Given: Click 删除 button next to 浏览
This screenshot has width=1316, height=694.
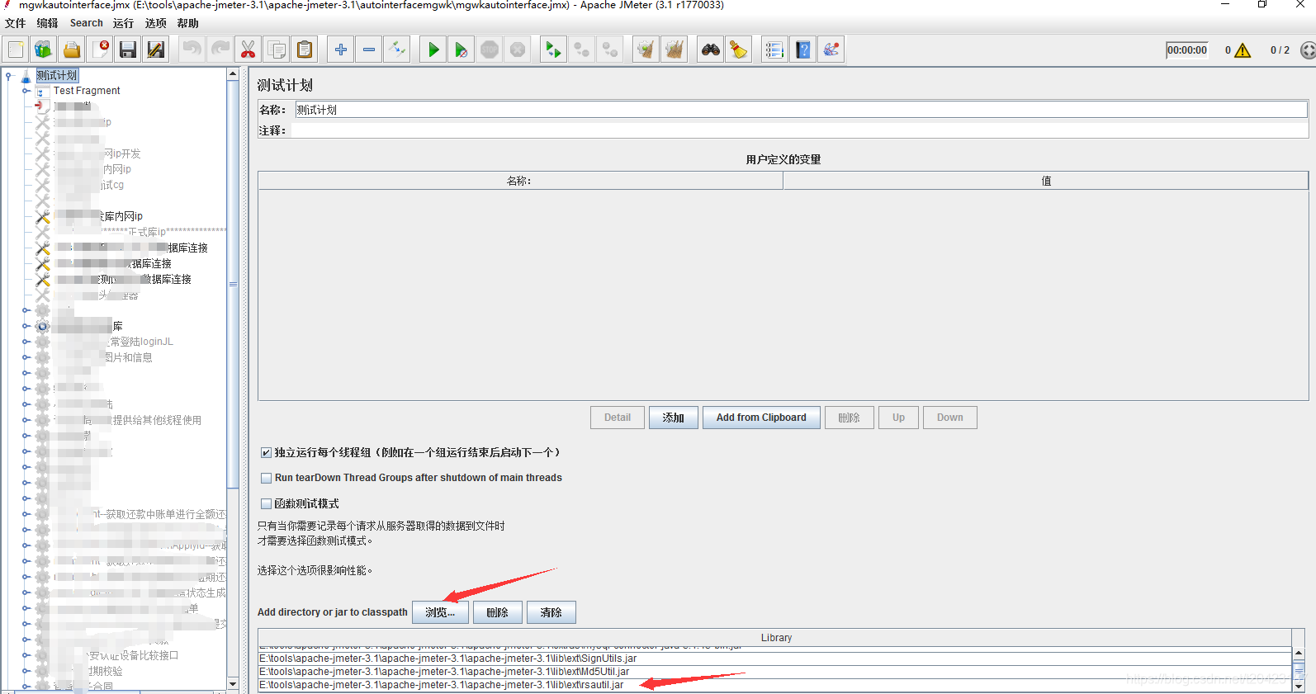Looking at the screenshot, I should tap(497, 612).
